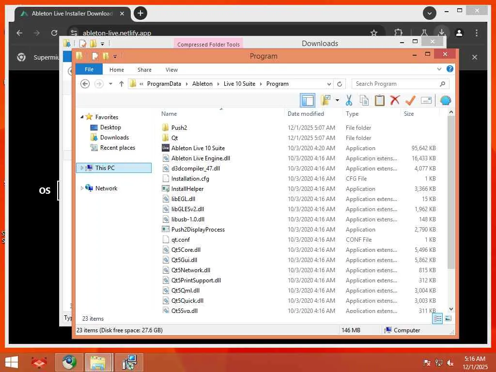This screenshot has height=372, width=496.
Task: Click the Paste clipboard toolbar icon
Action: coord(380,101)
